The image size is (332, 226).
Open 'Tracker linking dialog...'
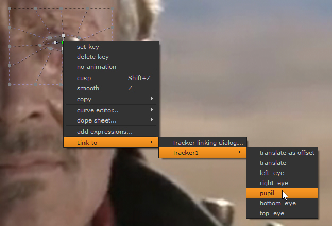(x=208, y=143)
